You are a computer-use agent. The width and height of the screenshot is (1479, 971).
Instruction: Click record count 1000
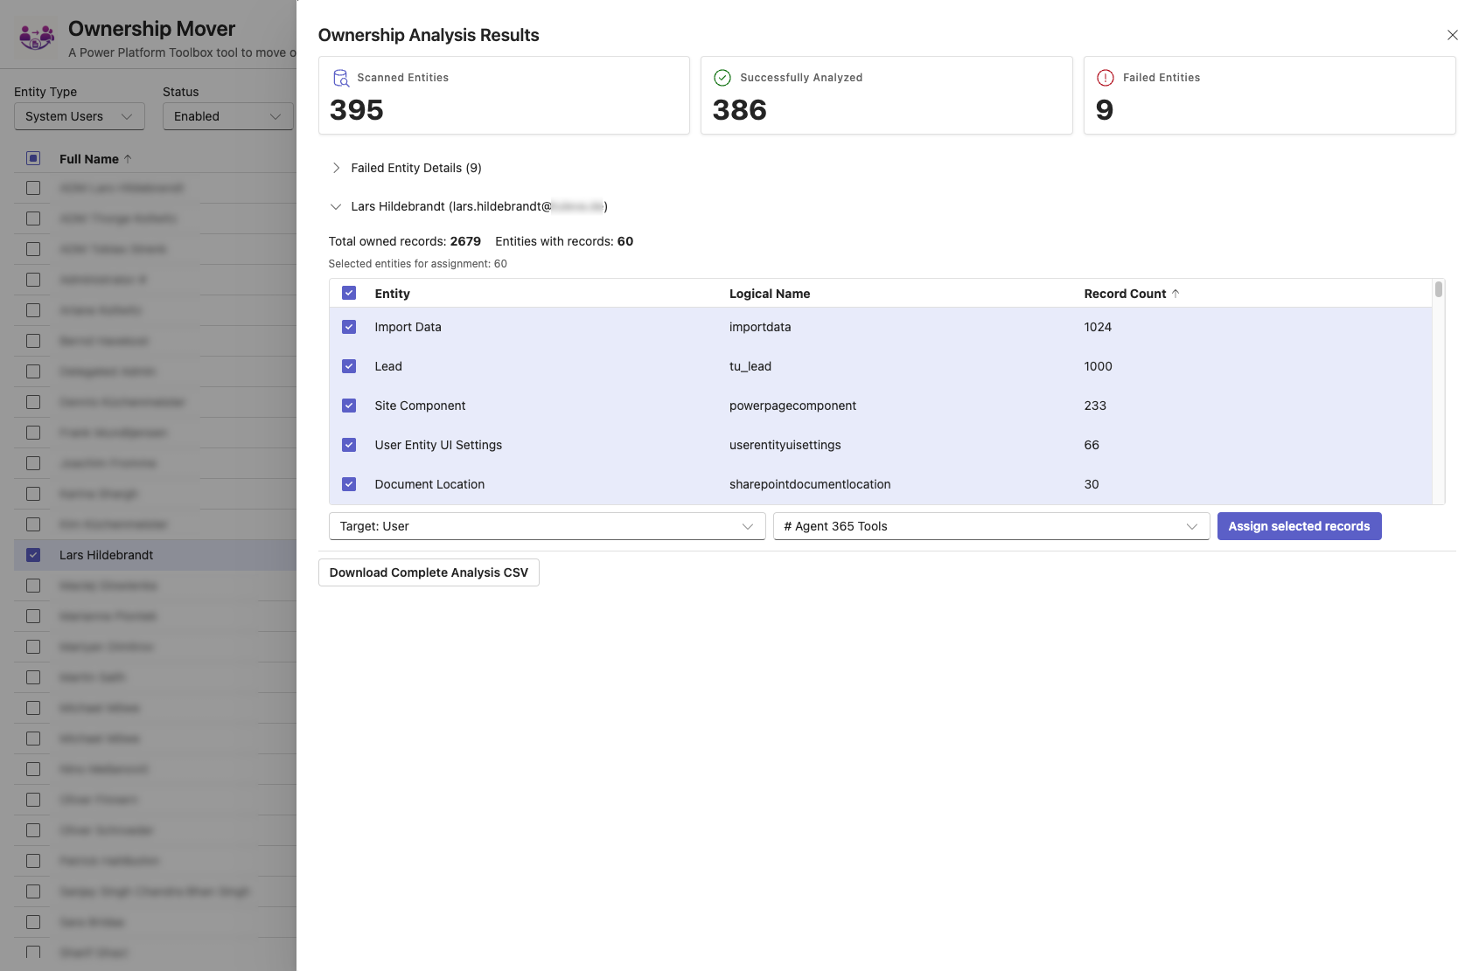click(1098, 366)
